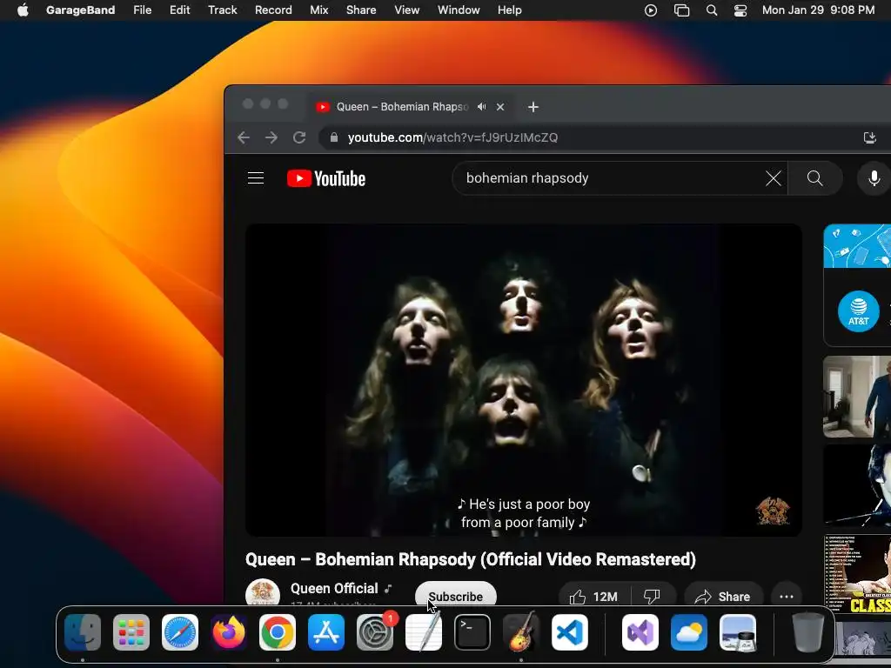This screenshot has height=668, width=891.
Task: Click the video title text
Action: [x=471, y=559]
